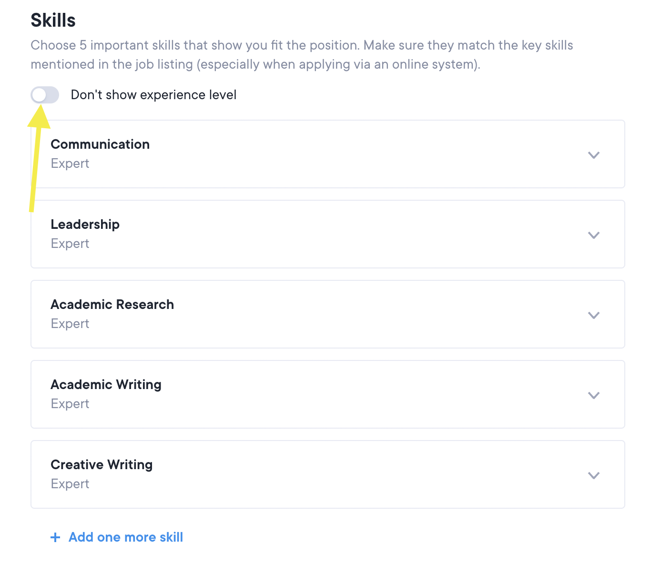Expand the Academic Research chevron arrow
Viewport: 651px width, 575px height.
(x=593, y=315)
